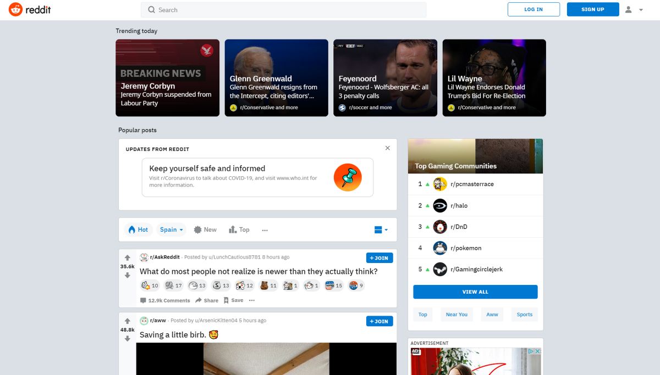The image size is (660, 375).
Task: Expand the overflow menu next to Top sort
Action: tap(265, 230)
